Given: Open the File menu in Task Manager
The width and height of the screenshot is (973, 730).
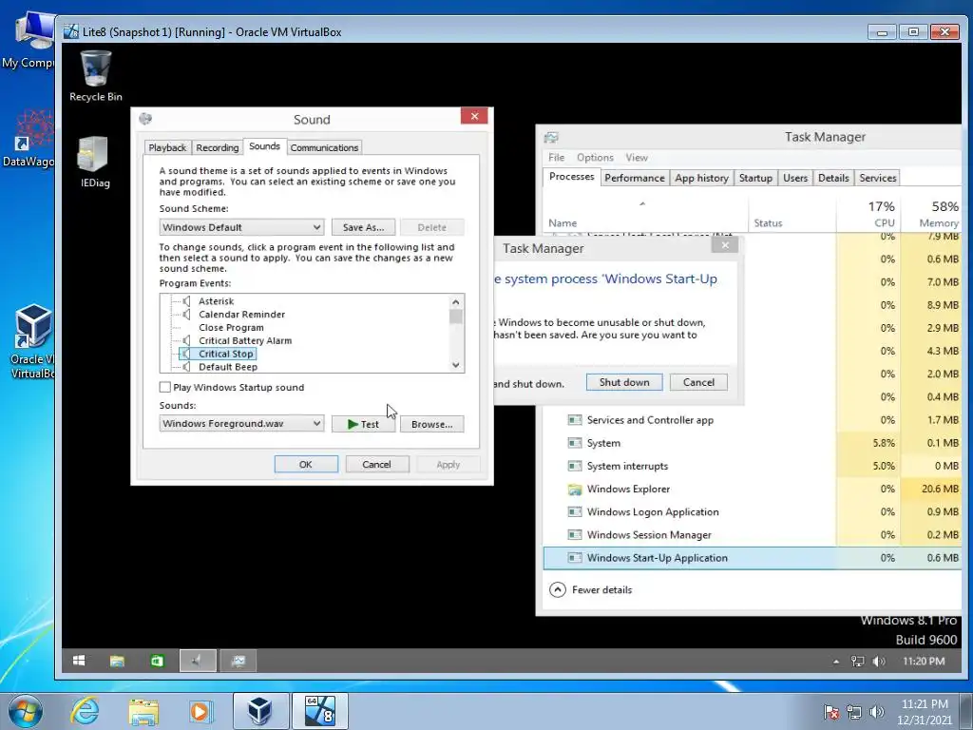Looking at the screenshot, I should coord(557,158).
